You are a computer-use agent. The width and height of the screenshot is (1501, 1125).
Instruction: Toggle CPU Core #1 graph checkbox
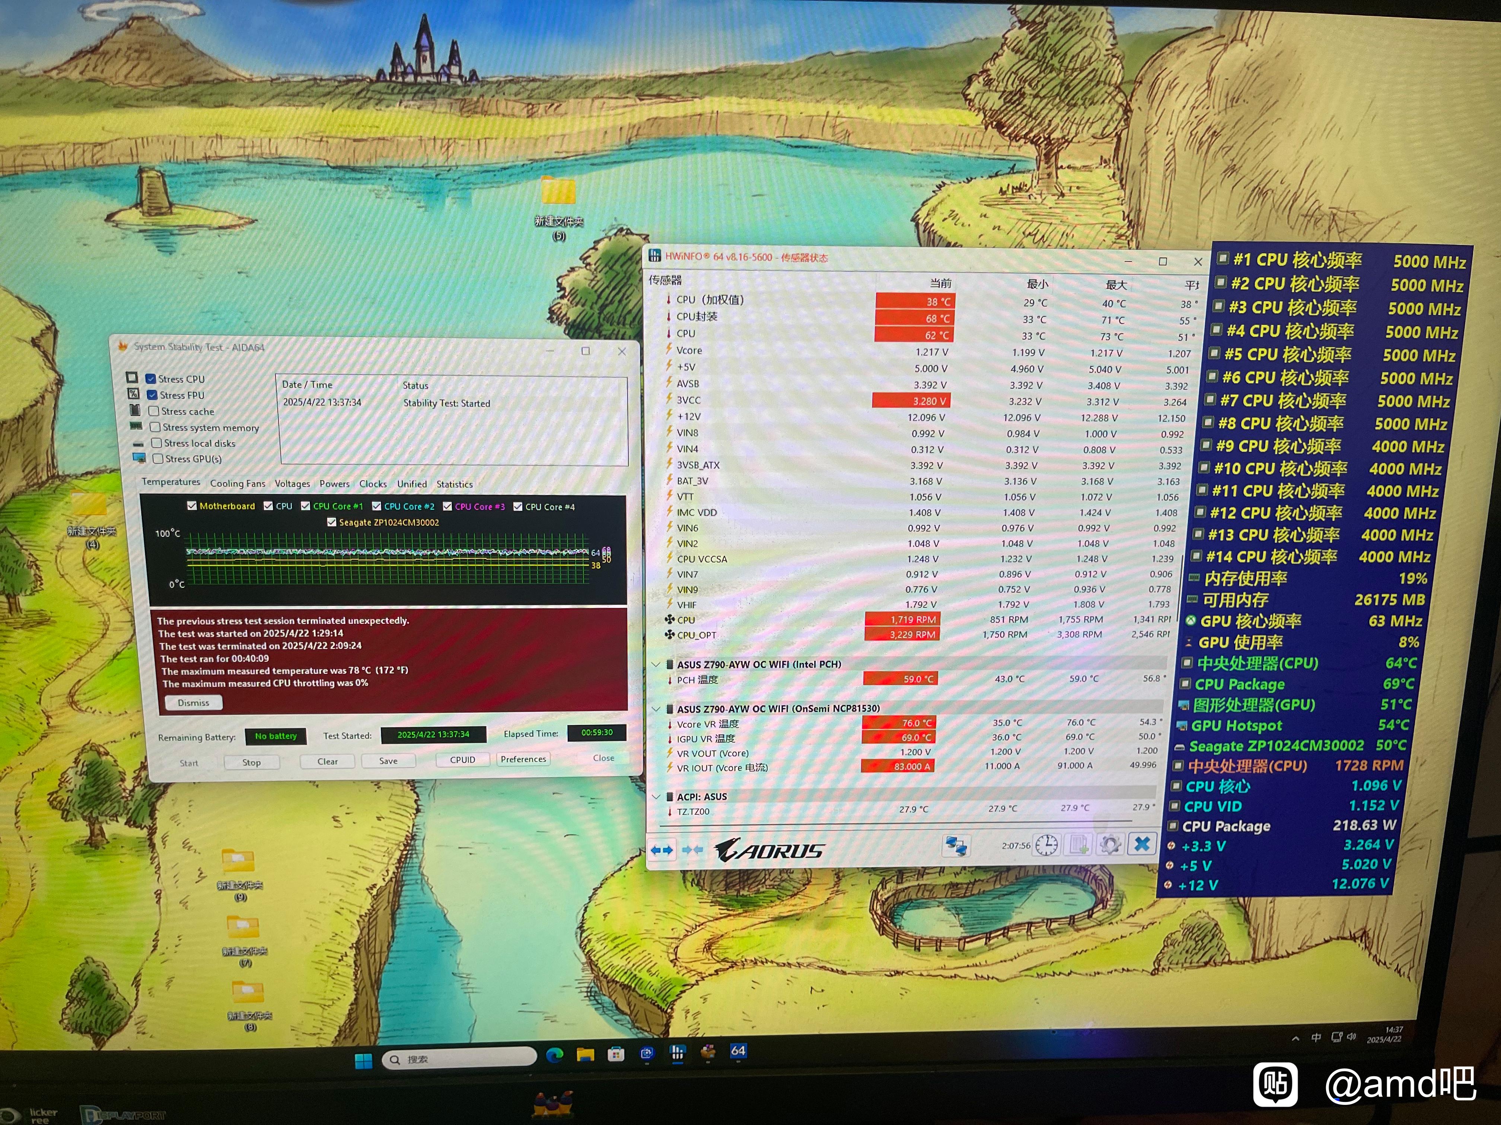[x=305, y=506]
